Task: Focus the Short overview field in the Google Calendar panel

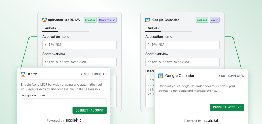Action: (x=182, y=62)
